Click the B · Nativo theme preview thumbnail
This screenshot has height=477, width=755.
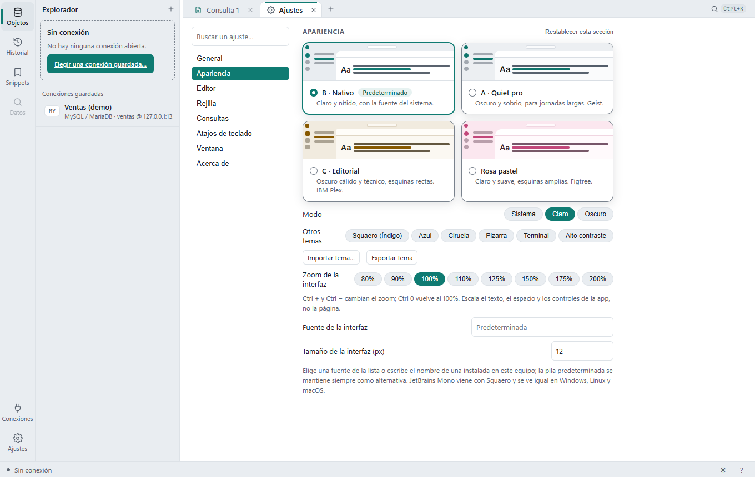coord(379,62)
